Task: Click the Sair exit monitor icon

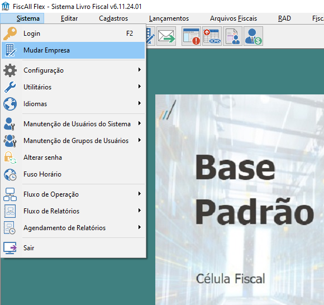Action: 10,248
